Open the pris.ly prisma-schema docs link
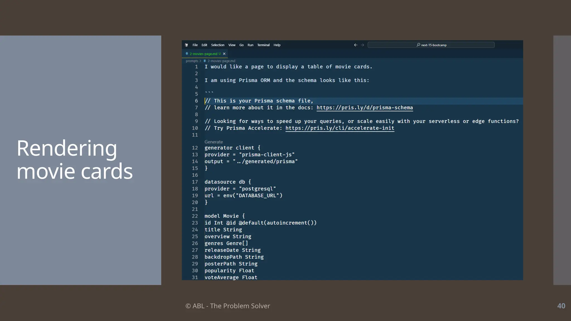The width and height of the screenshot is (571, 321). coord(364,108)
